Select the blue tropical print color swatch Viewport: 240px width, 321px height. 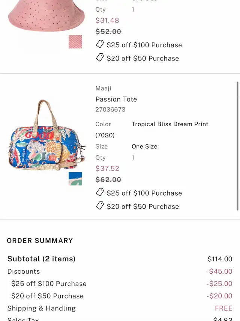coord(75,179)
